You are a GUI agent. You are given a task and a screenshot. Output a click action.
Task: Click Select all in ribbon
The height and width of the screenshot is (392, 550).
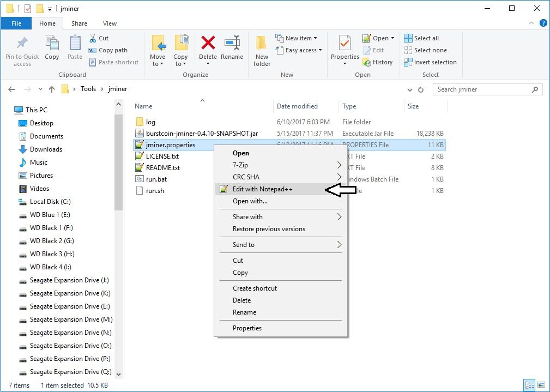[421, 38]
